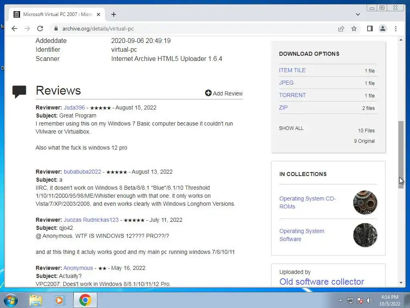
Task: View site information via the lock icon
Action: click(x=56, y=28)
